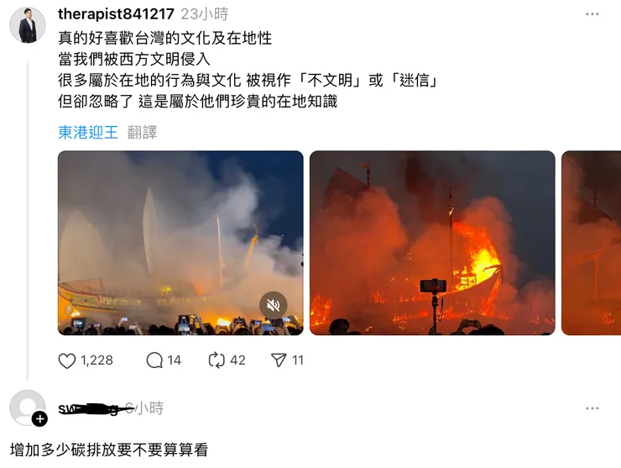View the 42 reposts count
The width and height of the screenshot is (621, 468).
click(x=237, y=360)
